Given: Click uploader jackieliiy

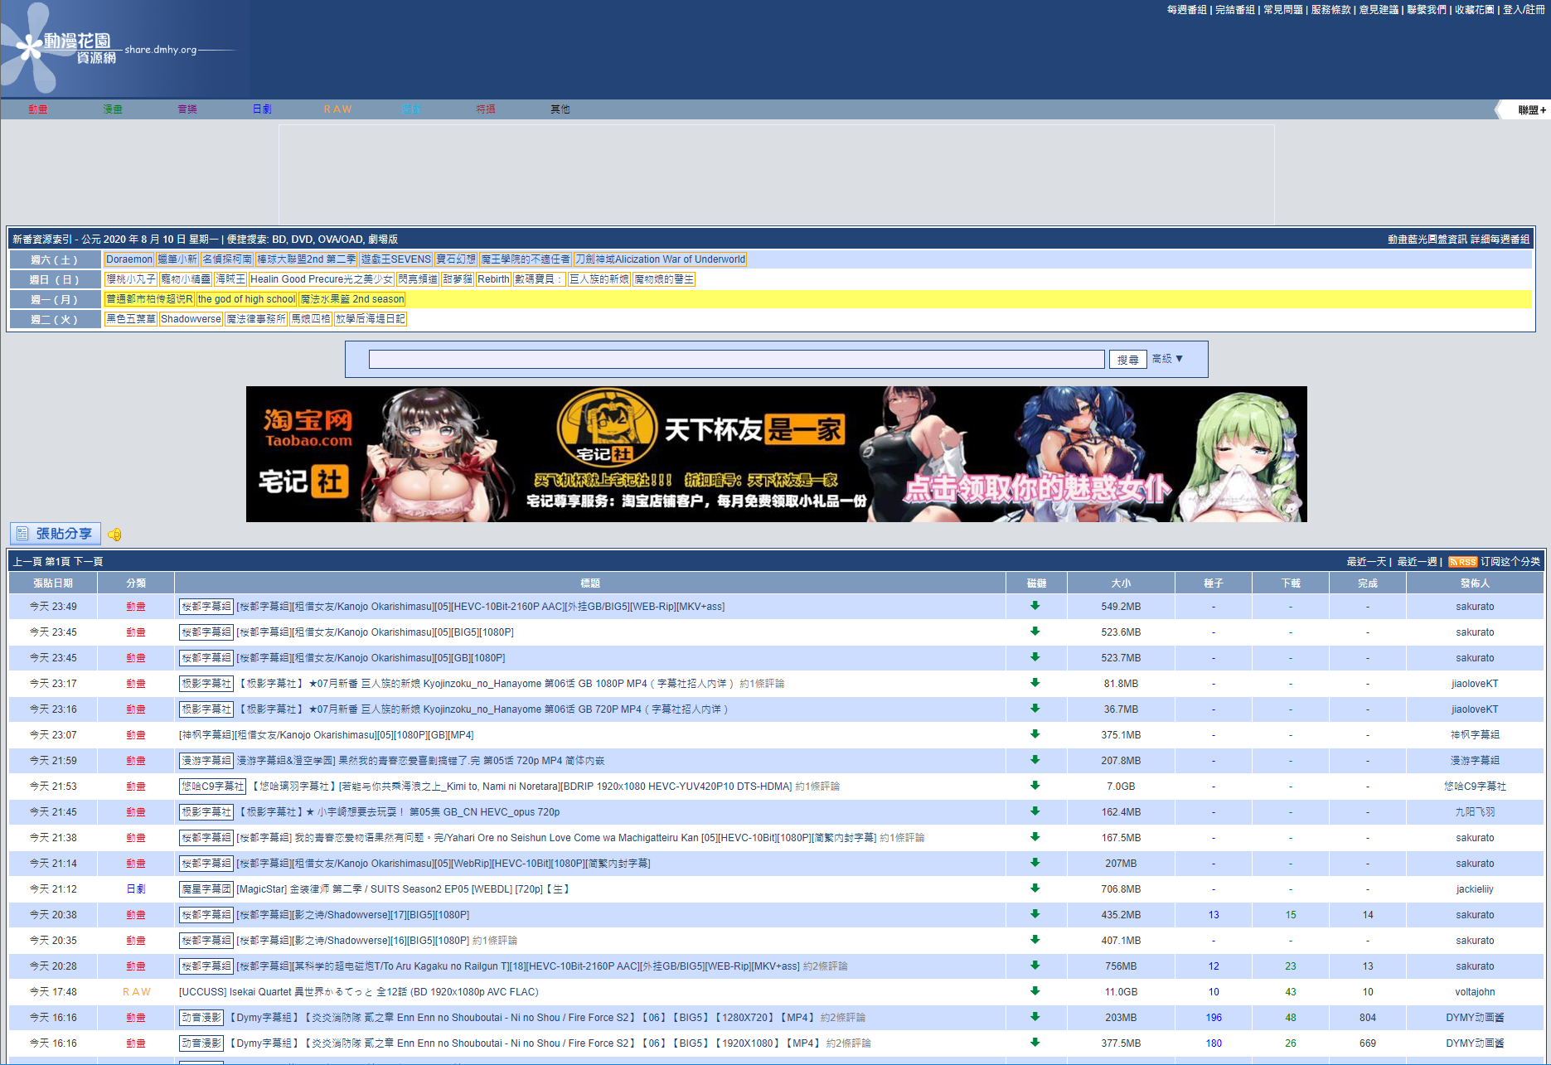Looking at the screenshot, I should pos(1475,889).
